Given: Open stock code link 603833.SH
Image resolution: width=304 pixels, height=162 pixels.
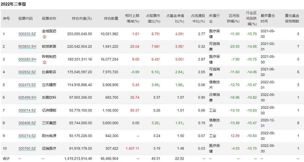Looking at the screenshot, I should 27,46.
